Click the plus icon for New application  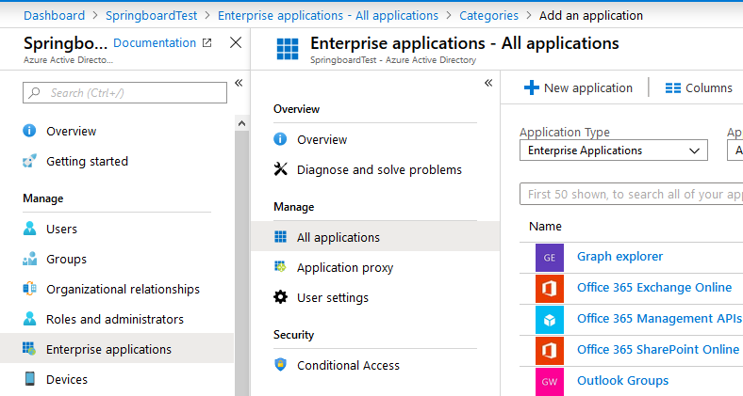532,87
